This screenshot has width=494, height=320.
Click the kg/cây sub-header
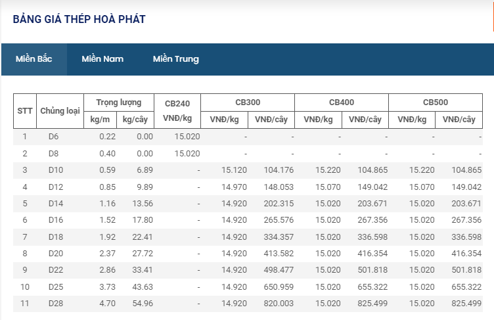[x=135, y=120]
